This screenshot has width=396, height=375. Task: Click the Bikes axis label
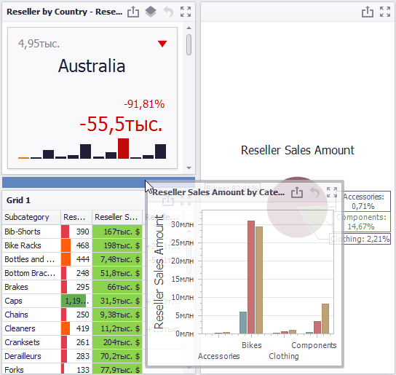[252, 345]
